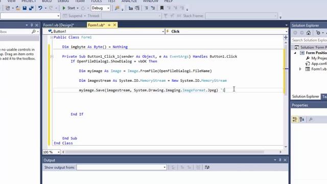Open the New Project dropdown arrow
Viewport: 327px width, 184px height.
(x=13, y=8)
